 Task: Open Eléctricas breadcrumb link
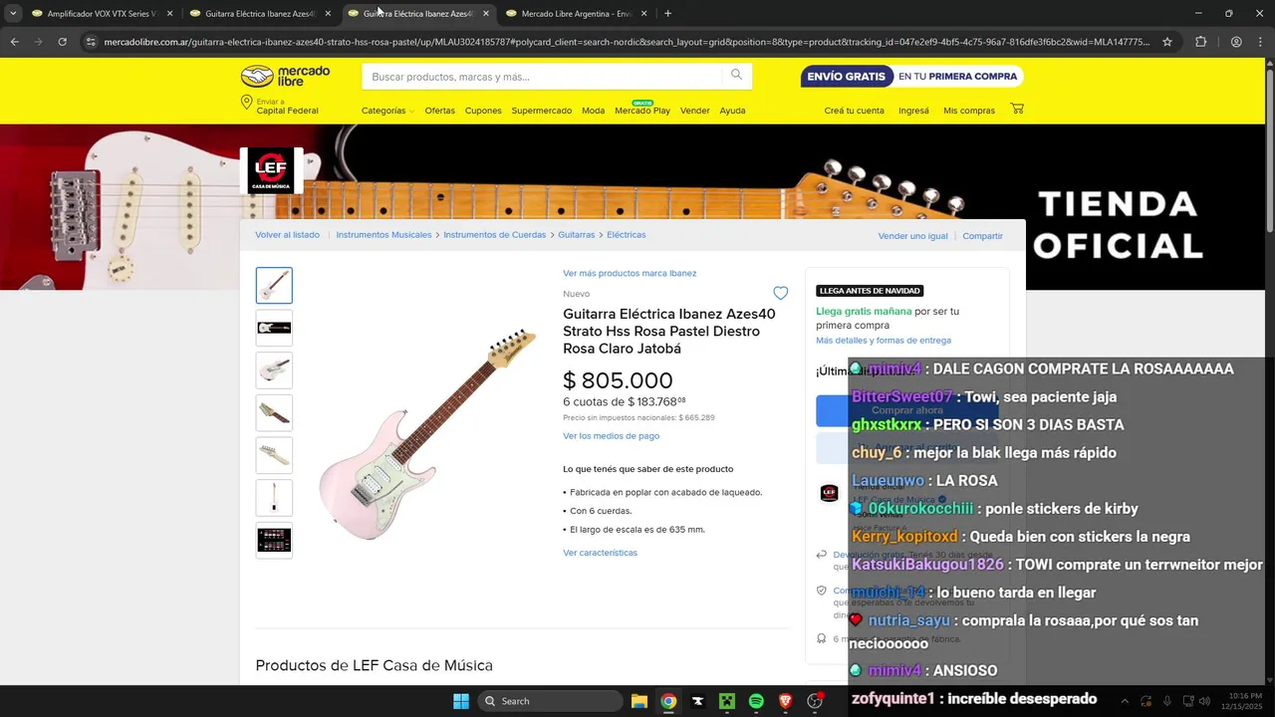(x=627, y=235)
